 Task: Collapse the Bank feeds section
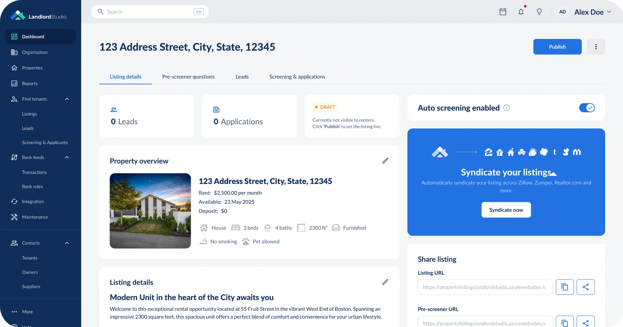point(67,157)
